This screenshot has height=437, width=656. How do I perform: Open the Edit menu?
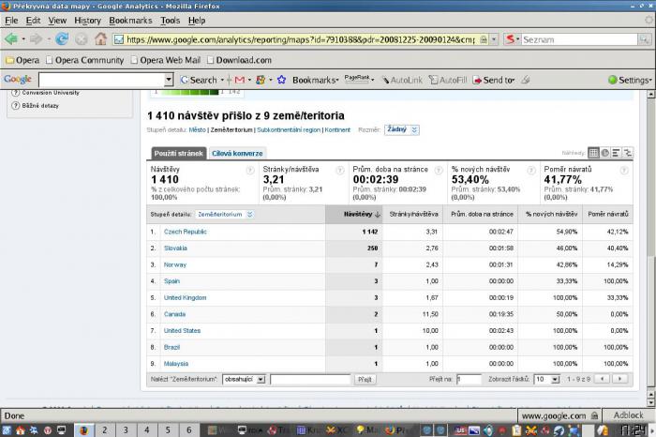[x=33, y=20]
